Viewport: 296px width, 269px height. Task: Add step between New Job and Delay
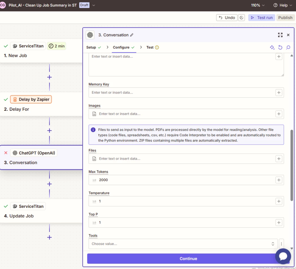[49, 77]
